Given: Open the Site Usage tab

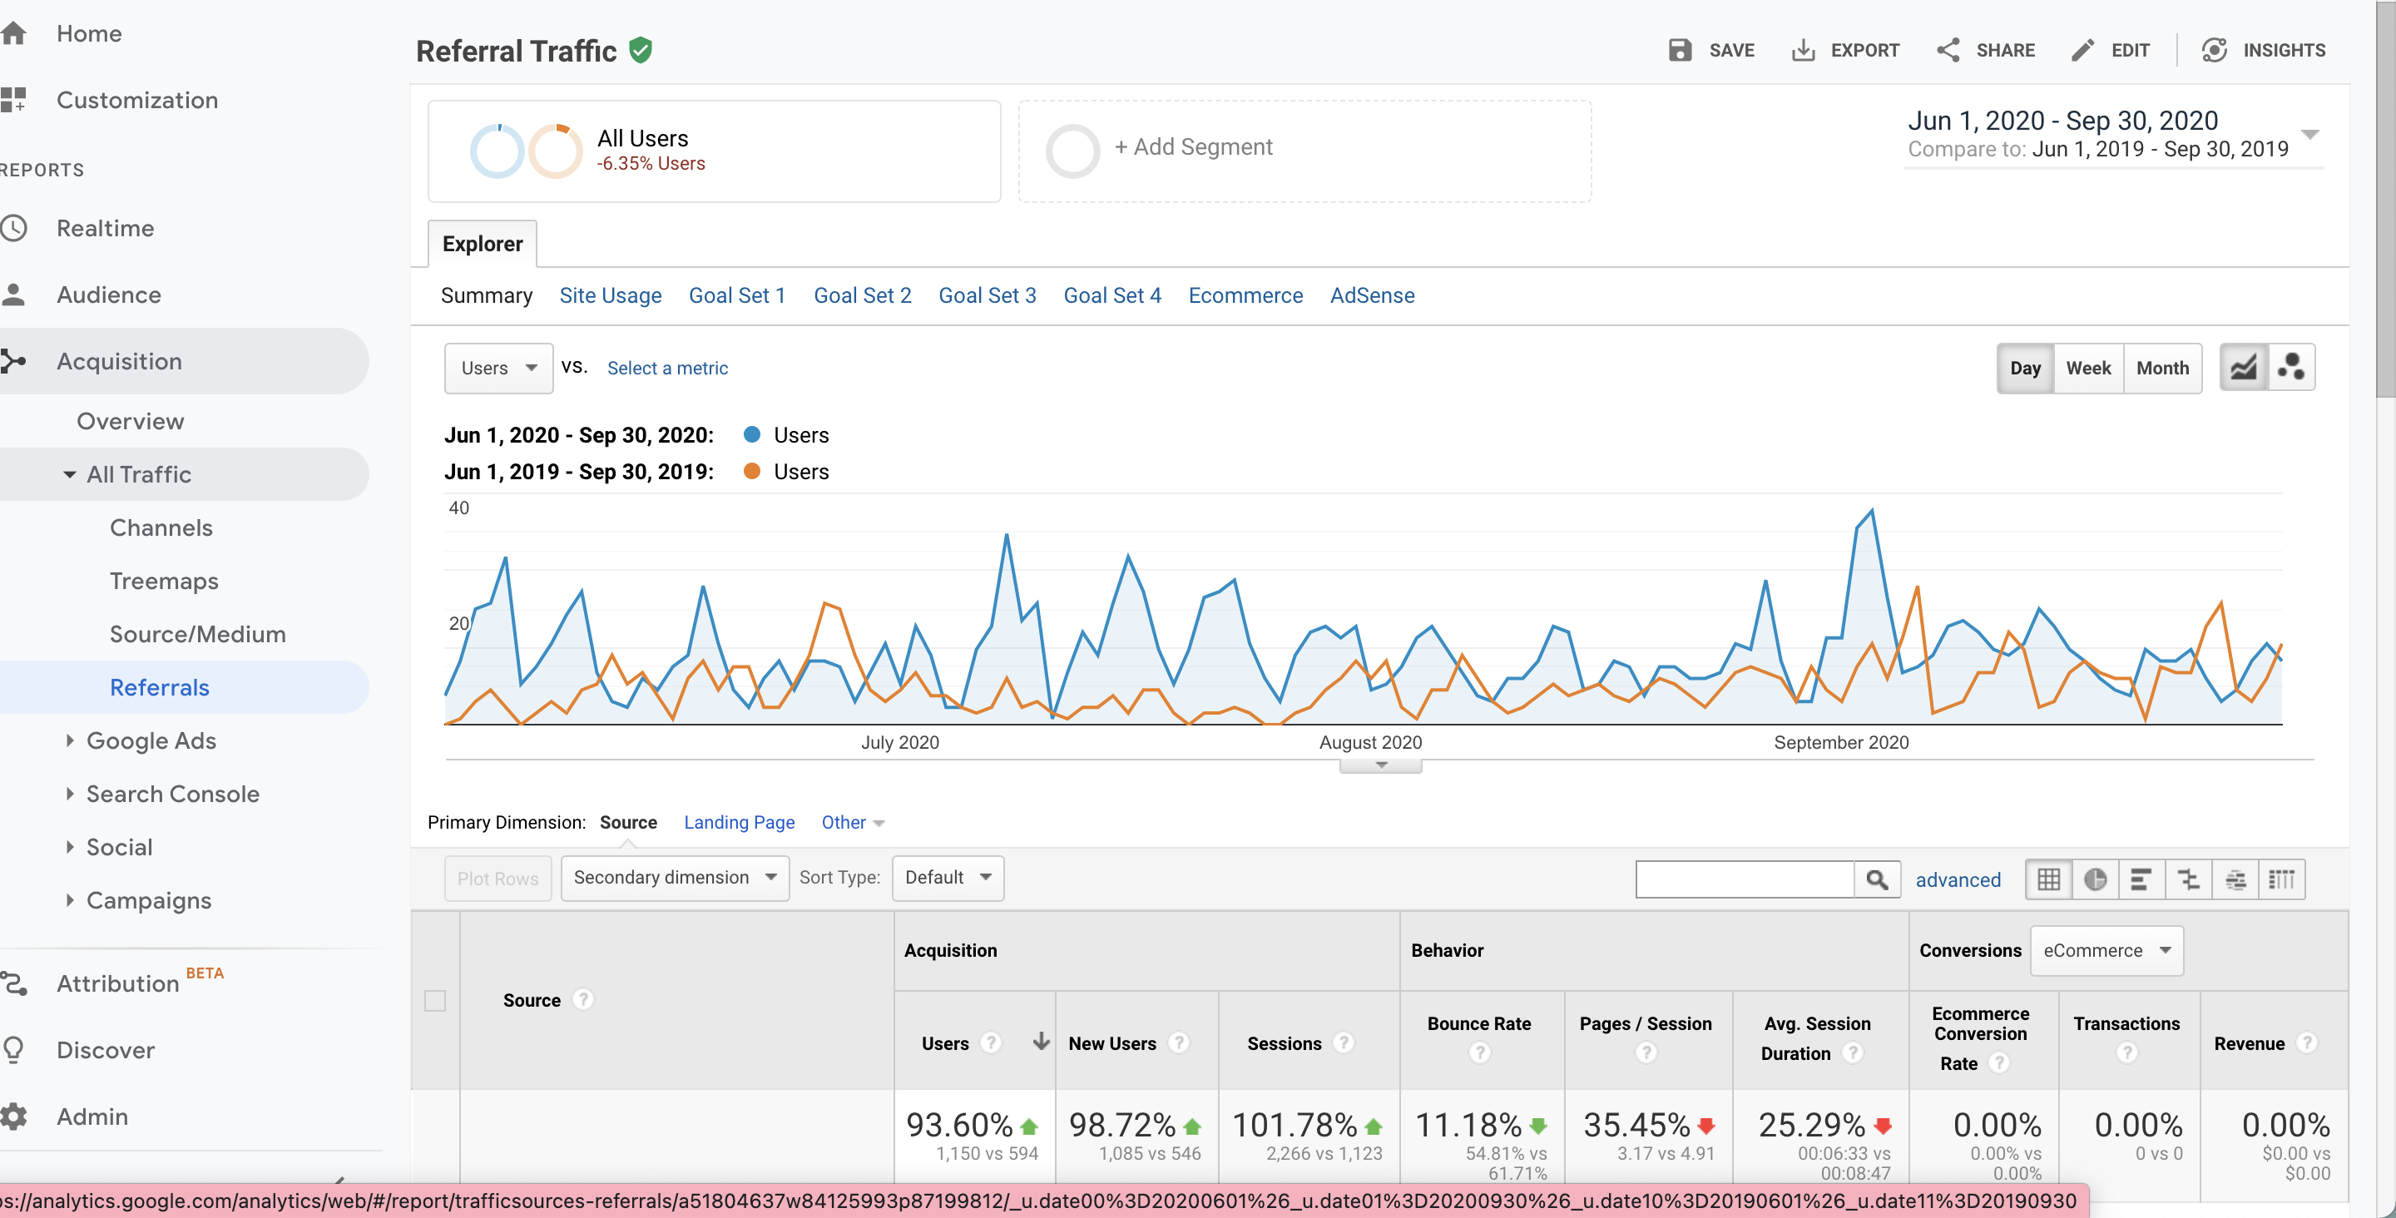Looking at the screenshot, I should 610,295.
